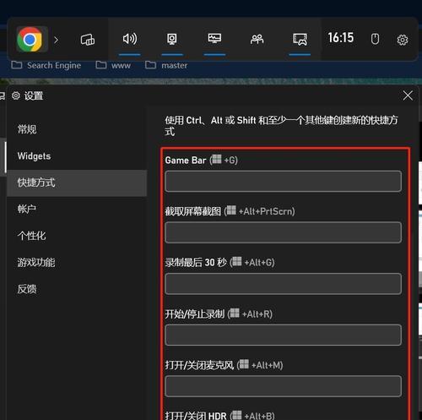Image resolution: width=422 pixels, height=420 pixels.
Task: Select the 个性化 settings tab
Action: (x=77, y=236)
